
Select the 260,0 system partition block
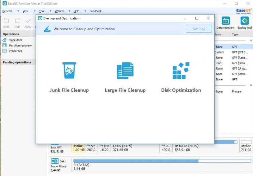[x=92, y=148]
